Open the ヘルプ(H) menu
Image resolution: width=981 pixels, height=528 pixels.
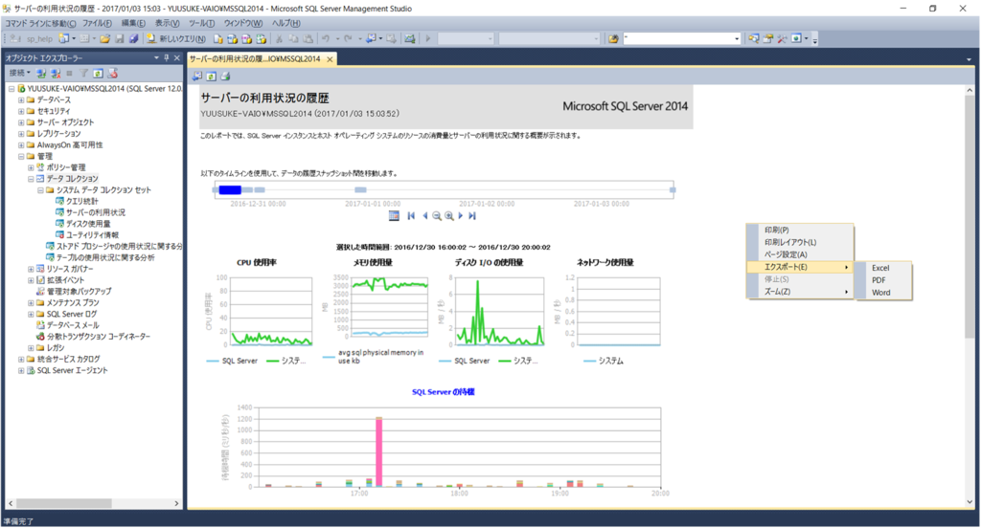pyautogui.click(x=285, y=23)
